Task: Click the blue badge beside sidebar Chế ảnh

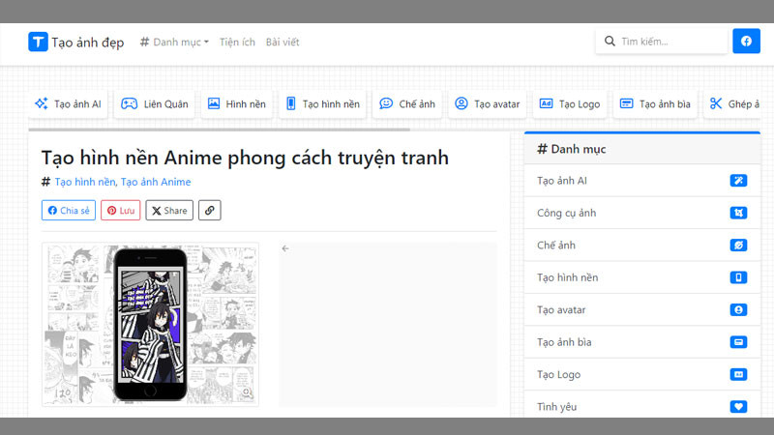Action: (738, 246)
